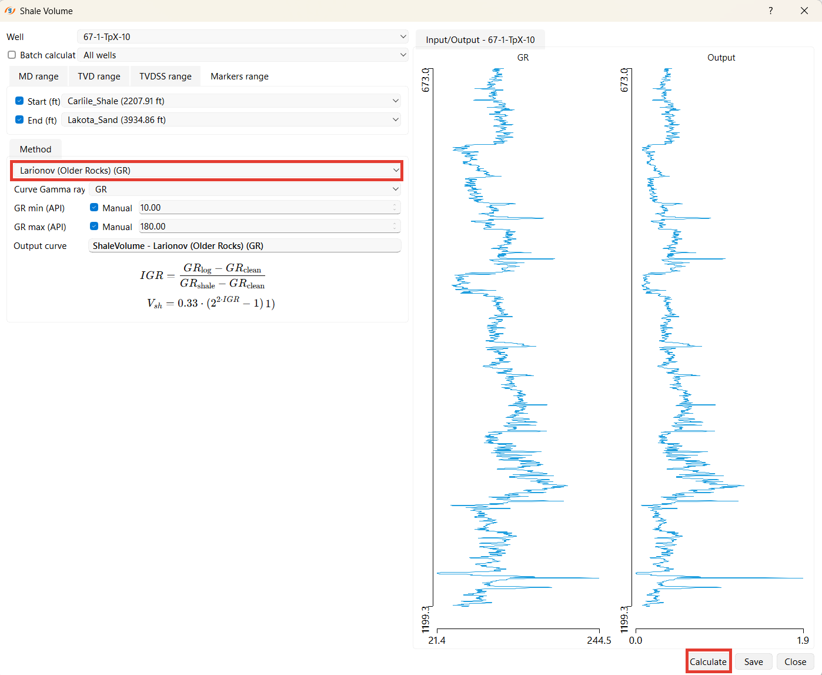Select the Input/Output - 67-1-TpX-10 tab
Screen dimensions: 822x675
(x=480, y=40)
